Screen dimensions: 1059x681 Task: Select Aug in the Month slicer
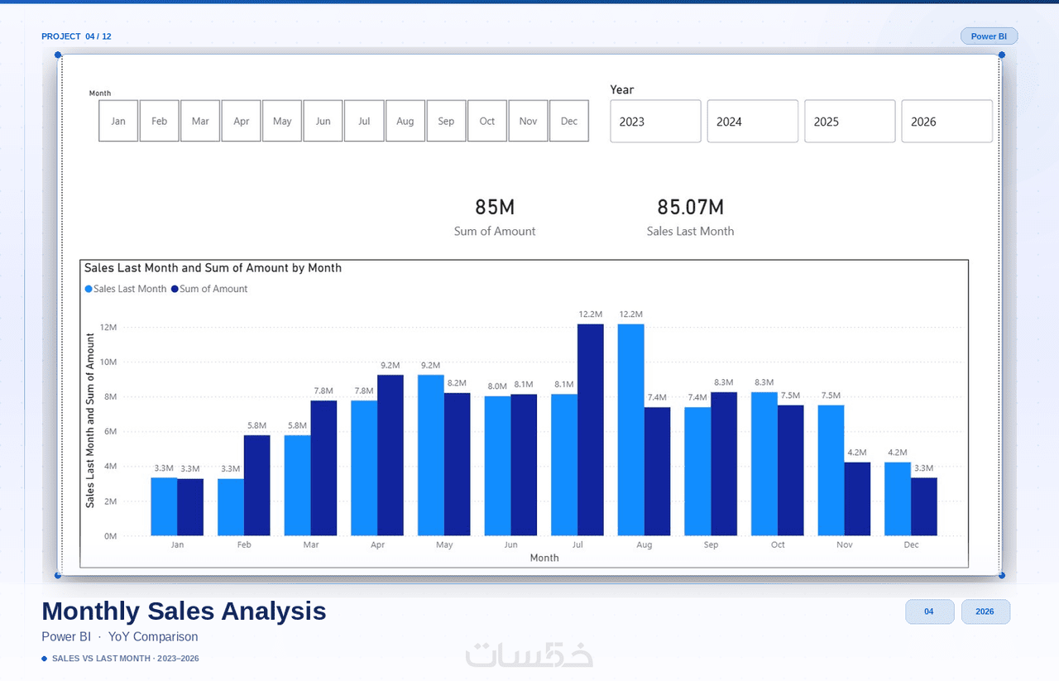click(405, 121)
